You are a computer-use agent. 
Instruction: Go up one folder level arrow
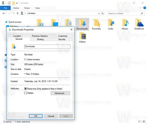pyautogui.click(x=17, y=13)
